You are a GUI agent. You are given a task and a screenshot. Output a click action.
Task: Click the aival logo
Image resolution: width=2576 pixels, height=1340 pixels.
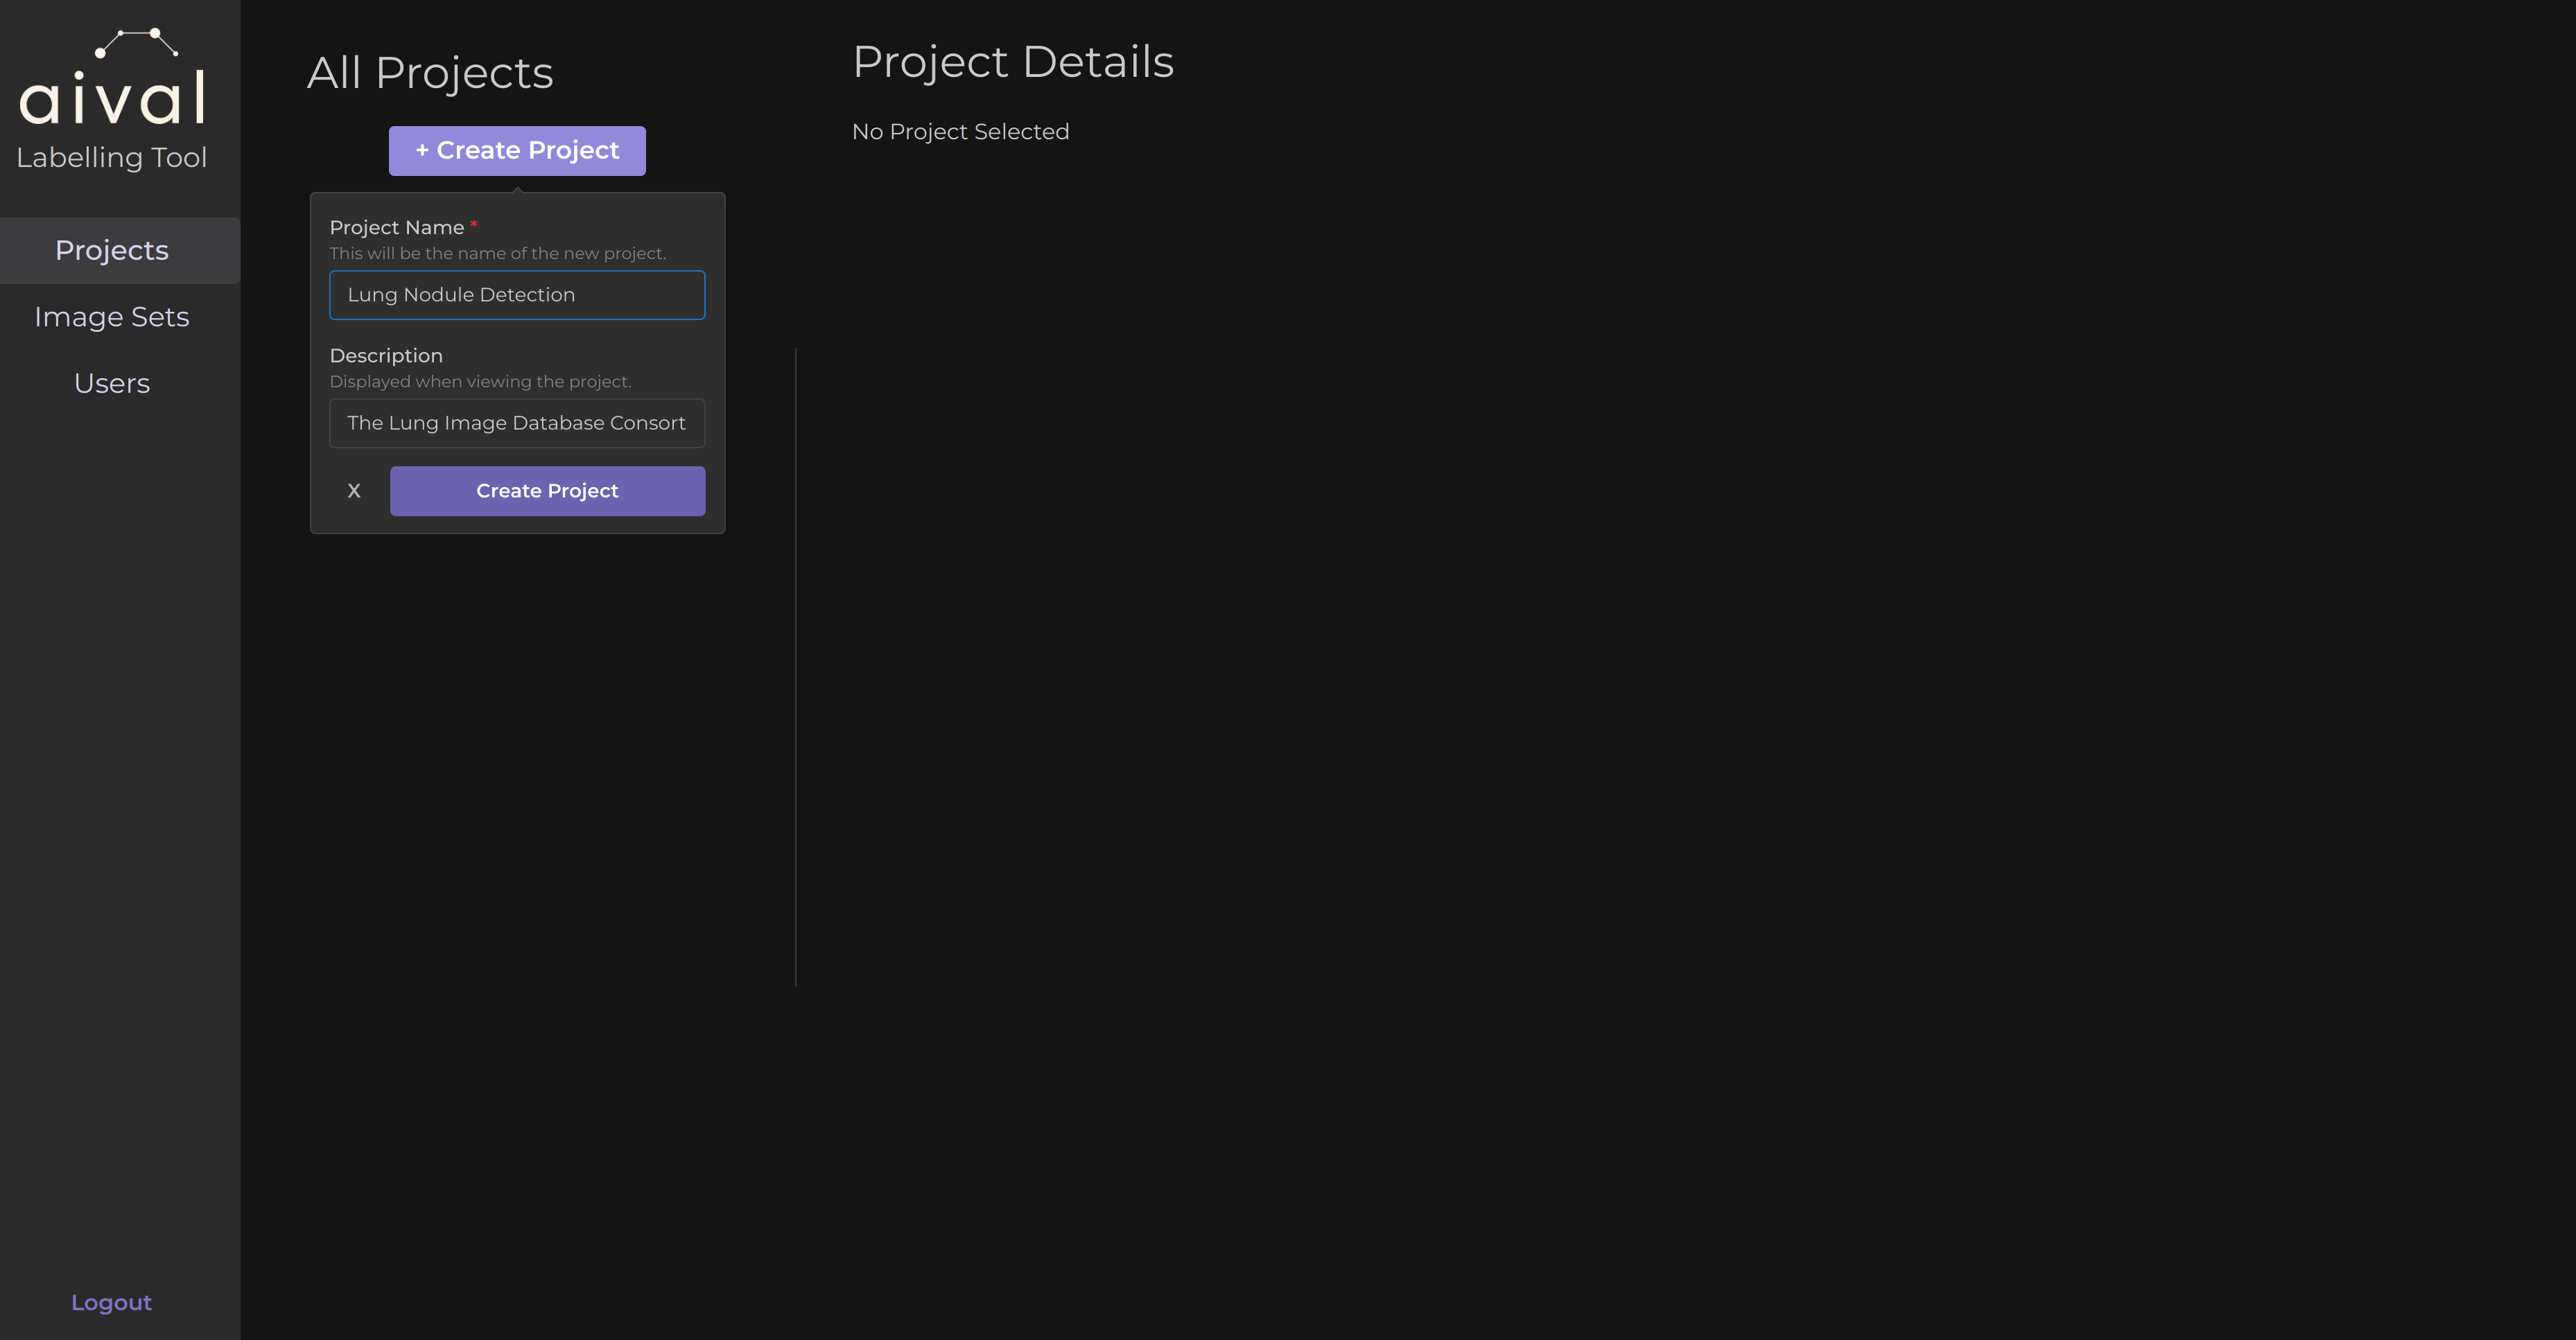click(x=112, y=77)
